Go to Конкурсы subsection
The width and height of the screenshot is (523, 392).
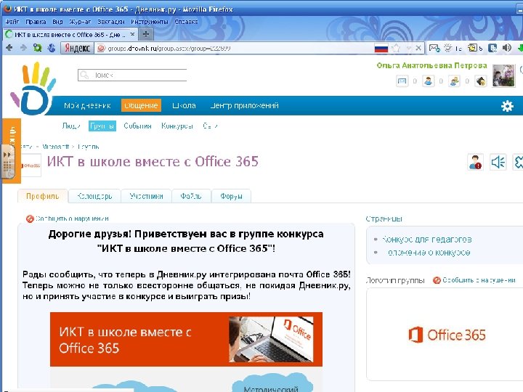(177, 126)
